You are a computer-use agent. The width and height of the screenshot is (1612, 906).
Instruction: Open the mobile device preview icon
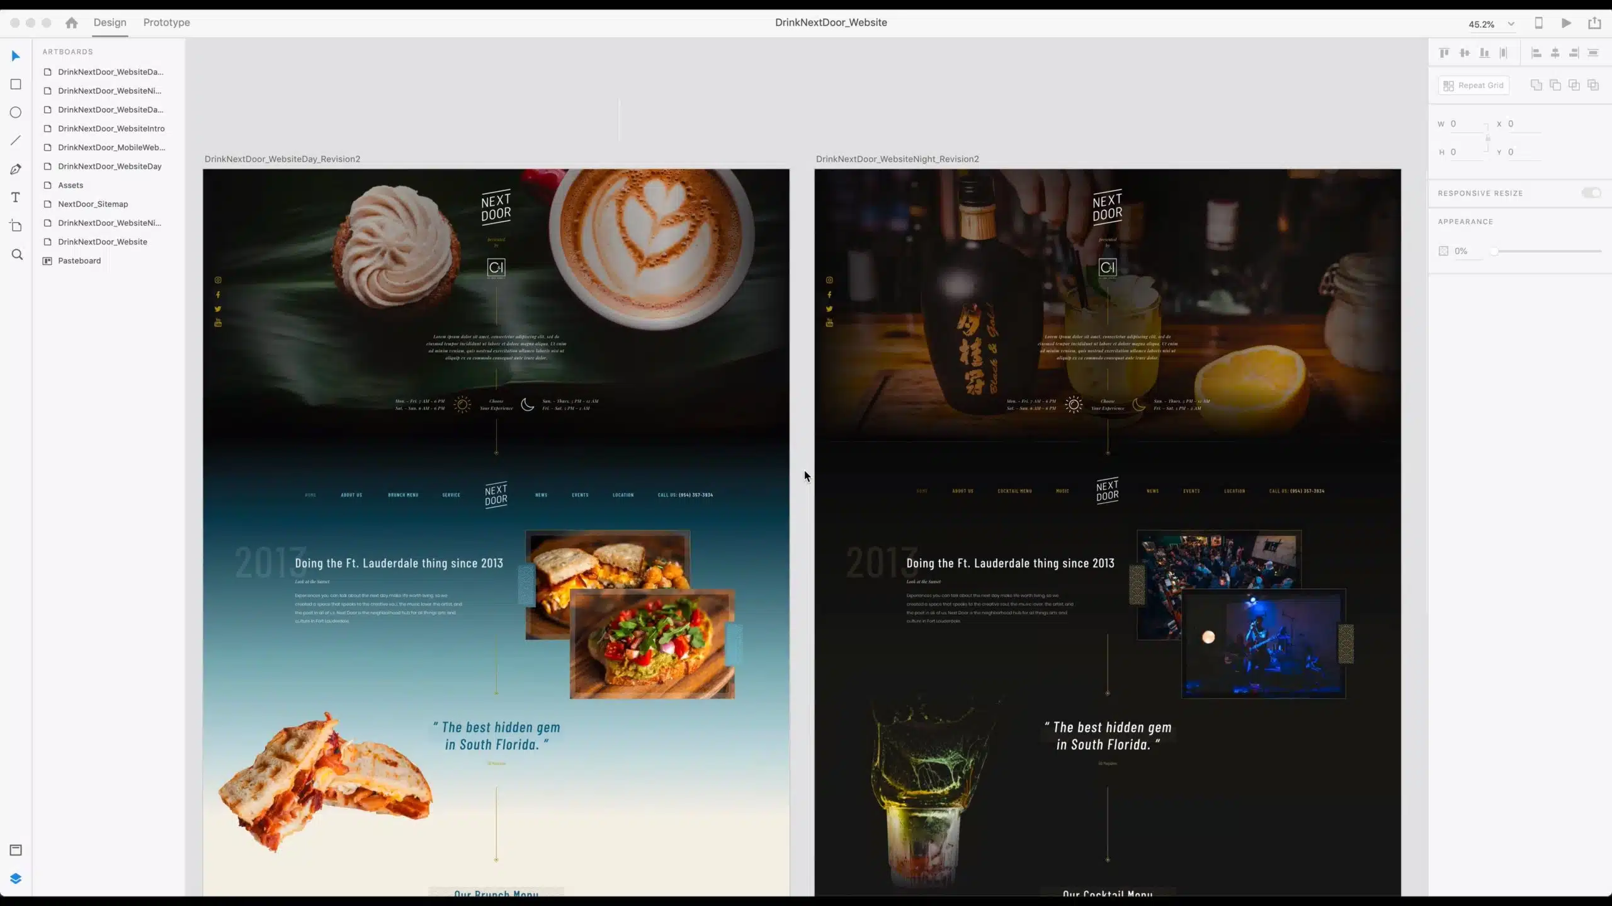[1538, 23]
